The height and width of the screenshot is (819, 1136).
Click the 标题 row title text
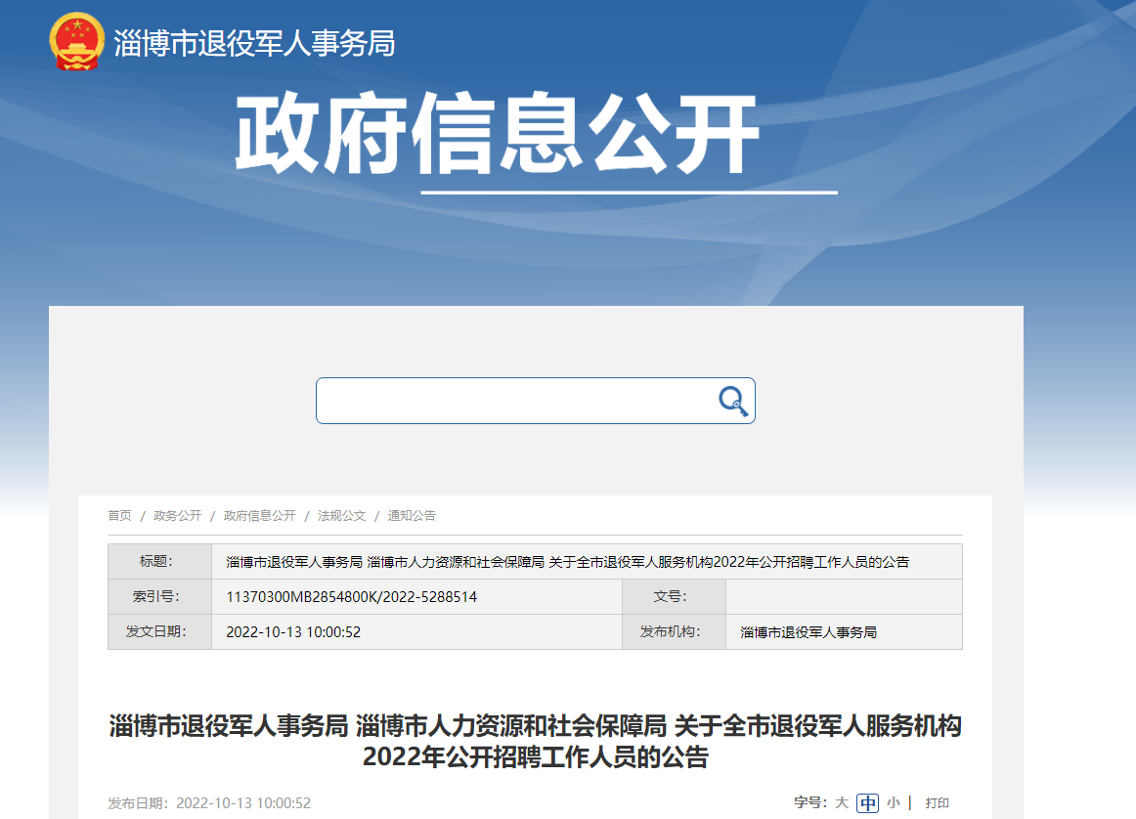[567, 562]
